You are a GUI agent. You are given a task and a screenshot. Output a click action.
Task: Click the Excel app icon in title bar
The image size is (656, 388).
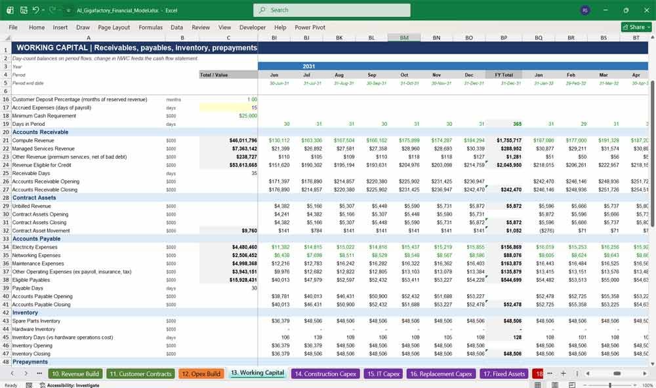click(x=10, y=10)
